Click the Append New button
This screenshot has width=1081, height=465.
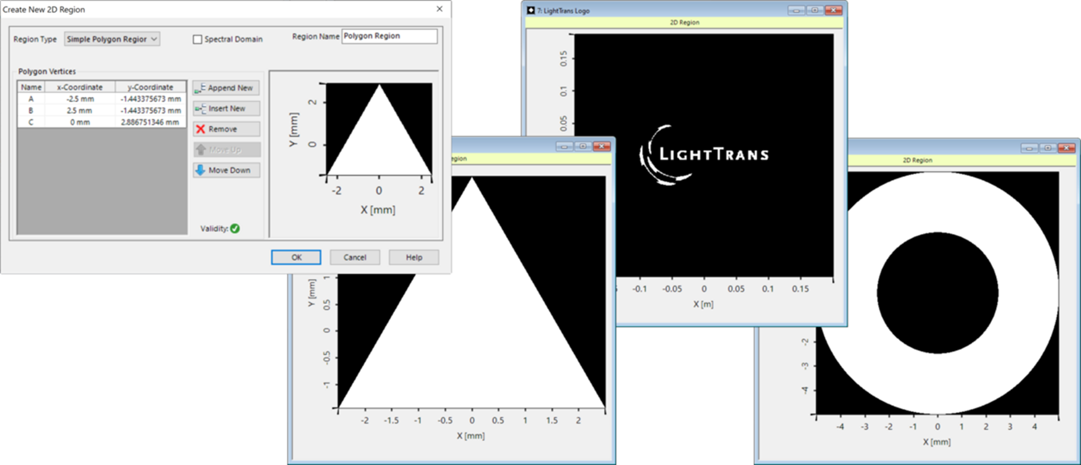click(226, 88)
